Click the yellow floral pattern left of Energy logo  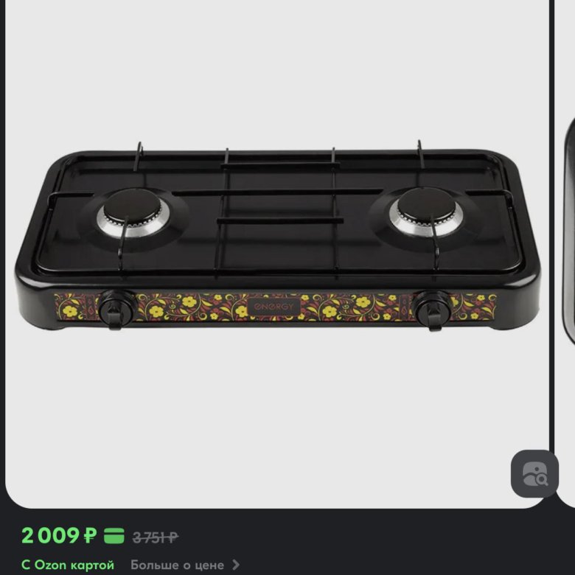click(192, 307)
